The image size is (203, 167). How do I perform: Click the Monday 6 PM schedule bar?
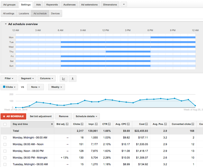173,37
